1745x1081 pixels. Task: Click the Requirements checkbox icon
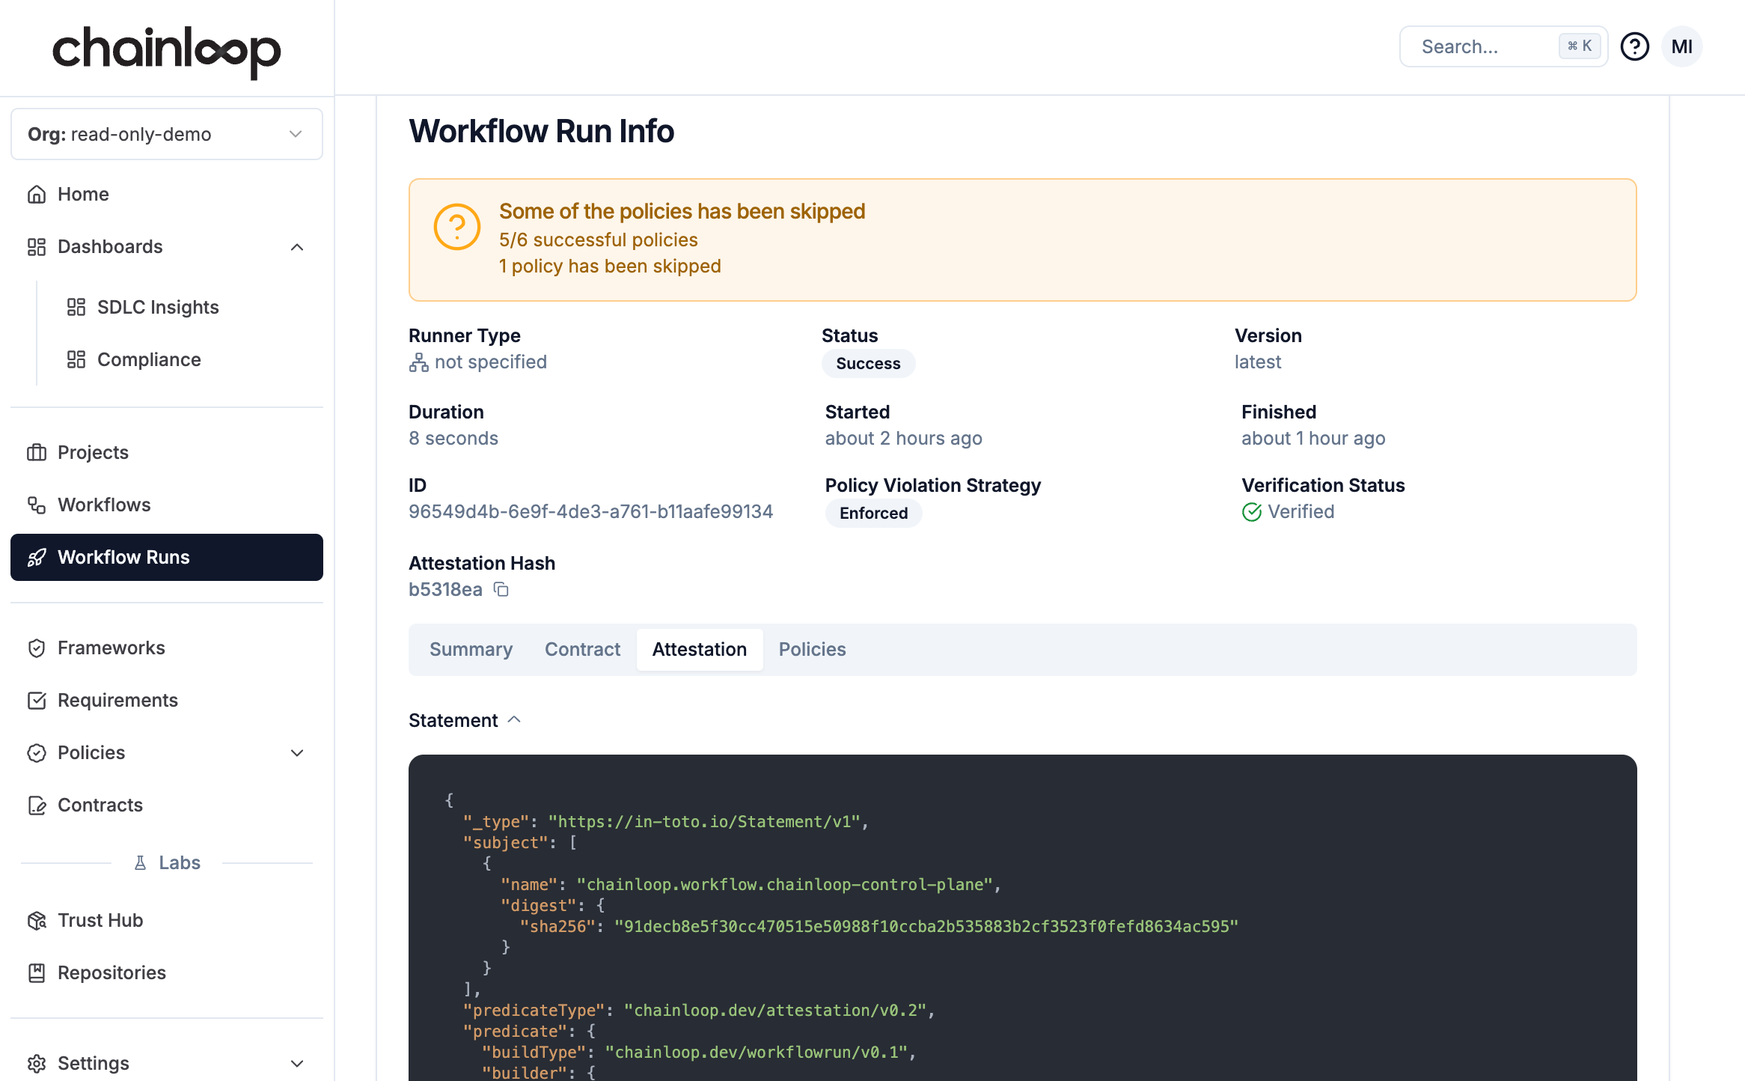[37, 700]
